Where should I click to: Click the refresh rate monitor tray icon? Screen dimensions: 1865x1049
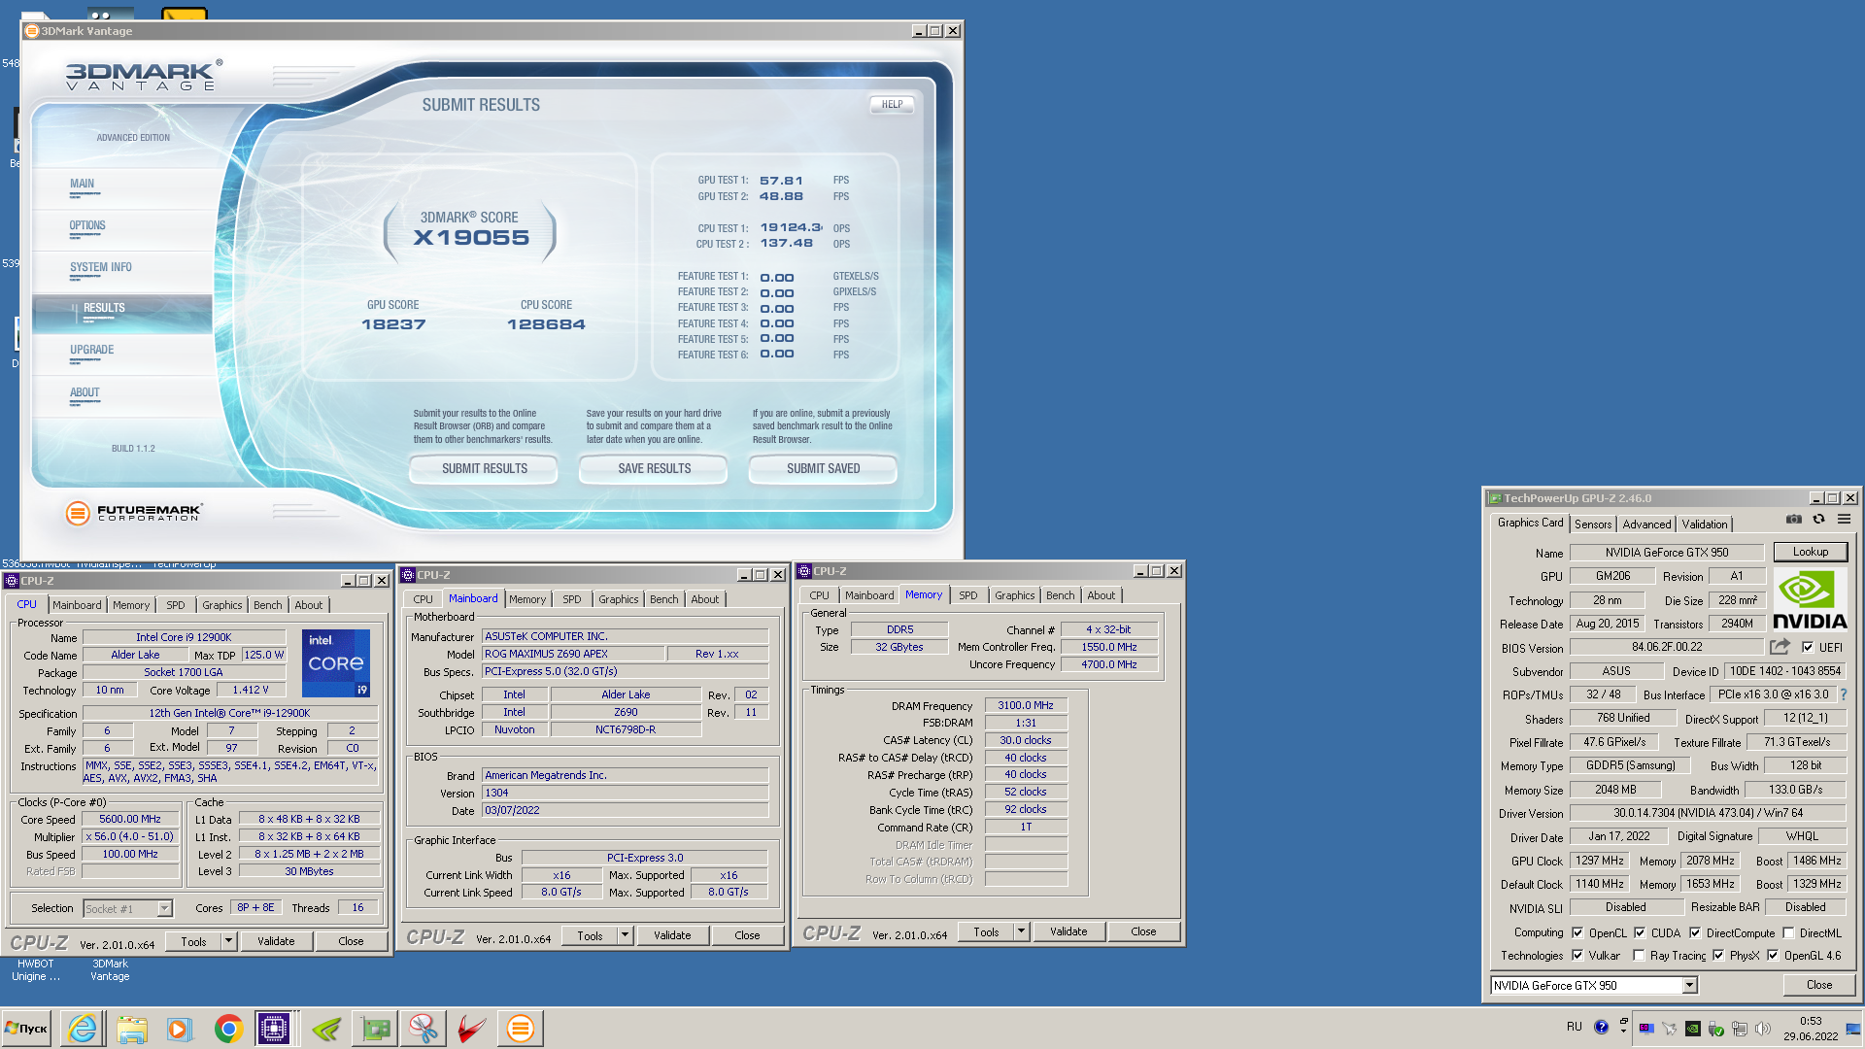point(1646,1029)
